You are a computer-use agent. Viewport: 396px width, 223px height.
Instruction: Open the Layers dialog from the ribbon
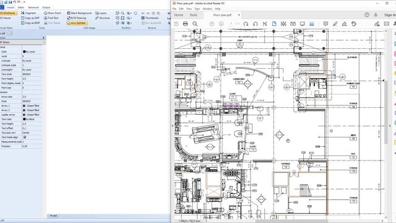point(101,13)
